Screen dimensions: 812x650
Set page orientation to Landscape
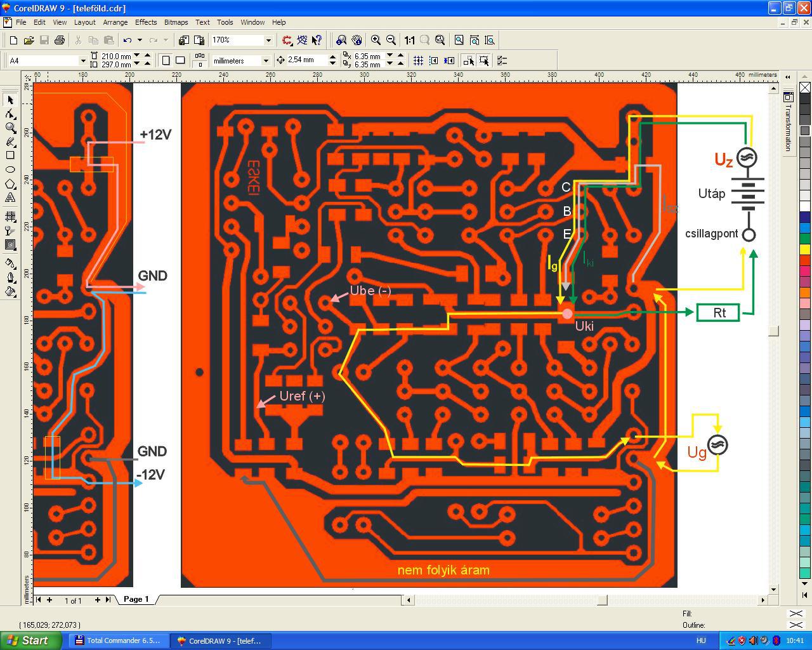tap(180, 60)
